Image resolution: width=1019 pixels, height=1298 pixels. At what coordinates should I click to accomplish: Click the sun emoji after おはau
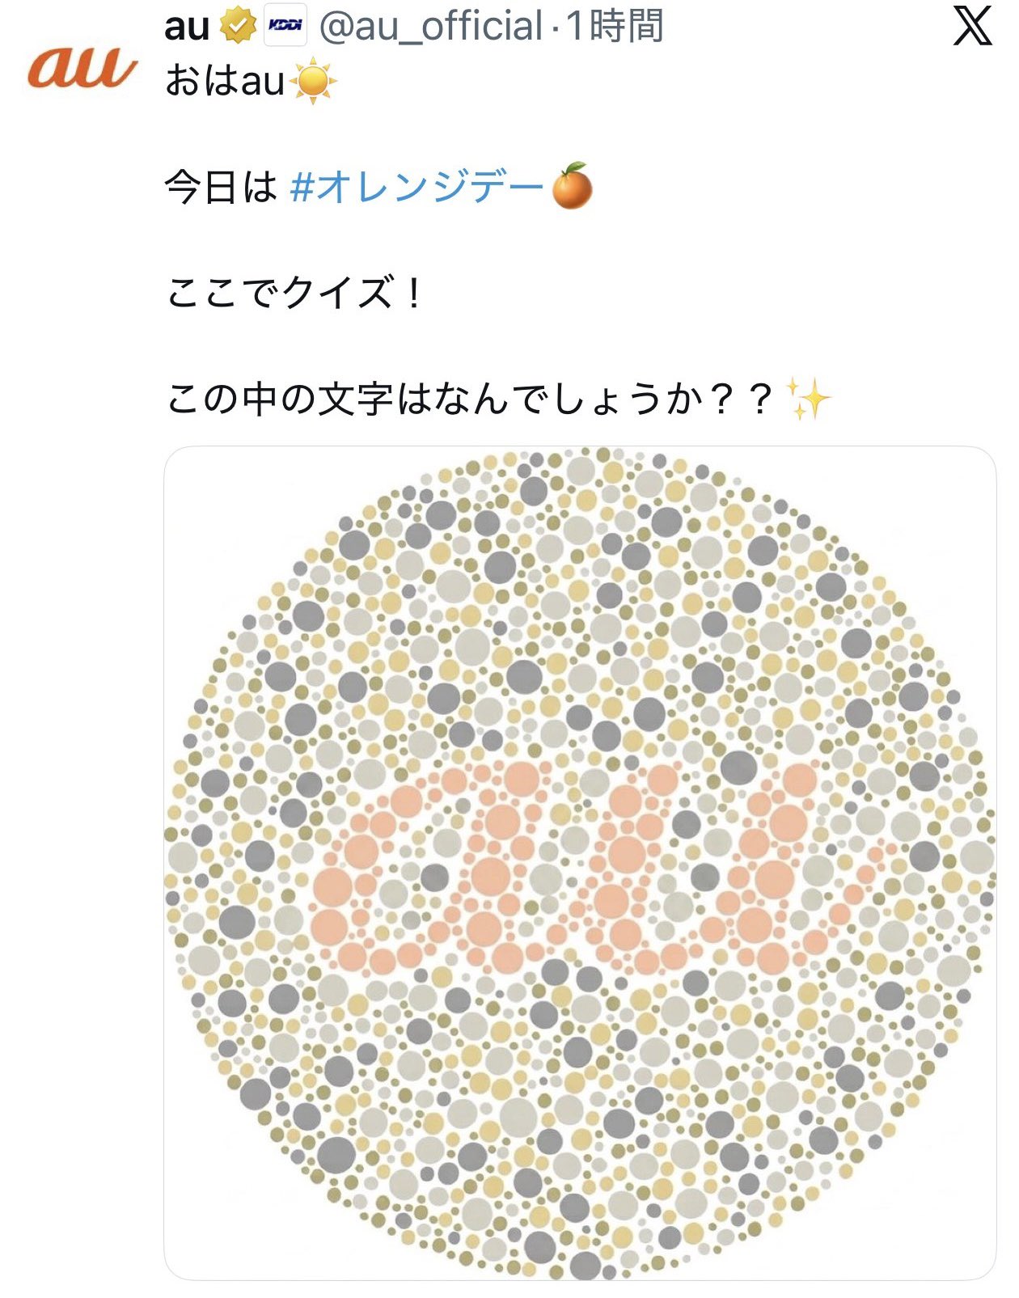click(x=313, y=82)
